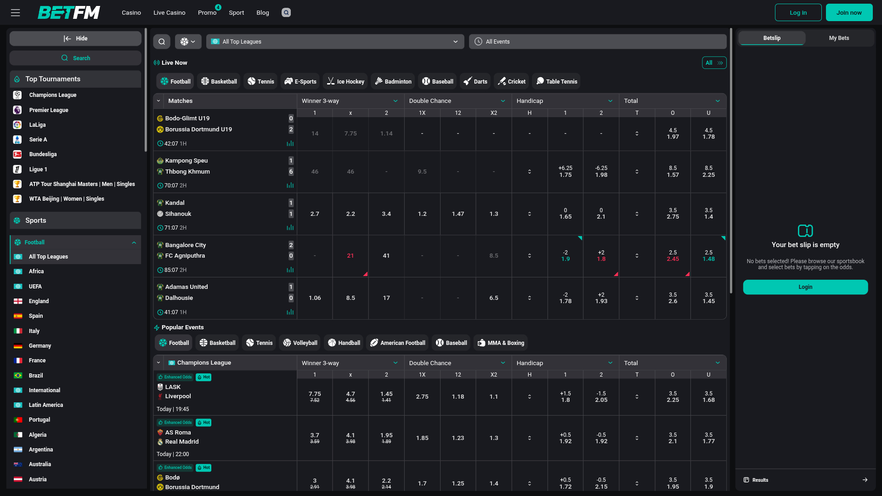Viewport: 882px width, 496px height.
Task: Select odds 7.75 for LASK win
Action: [x=315, y=396]
